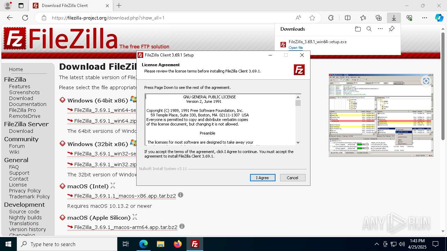Viewport: 447px width, 251px height.
Task: Click the FileZilla screenshot thumbnail
Action: [381, 115]
